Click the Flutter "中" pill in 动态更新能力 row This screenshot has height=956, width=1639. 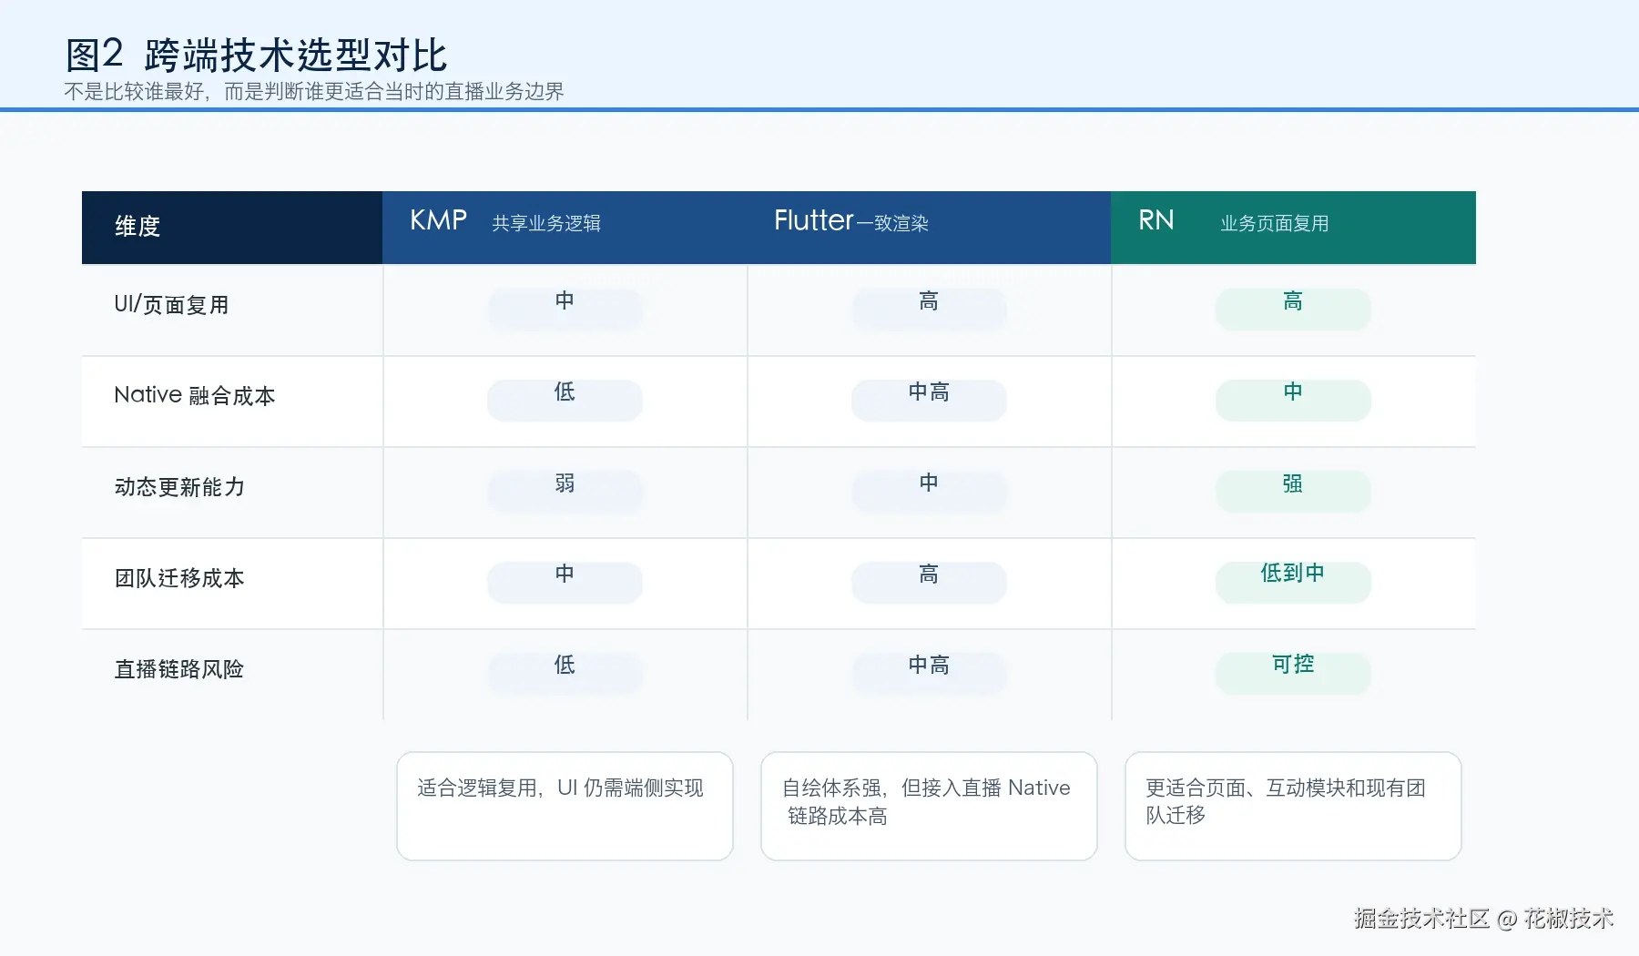pos(929,491)
